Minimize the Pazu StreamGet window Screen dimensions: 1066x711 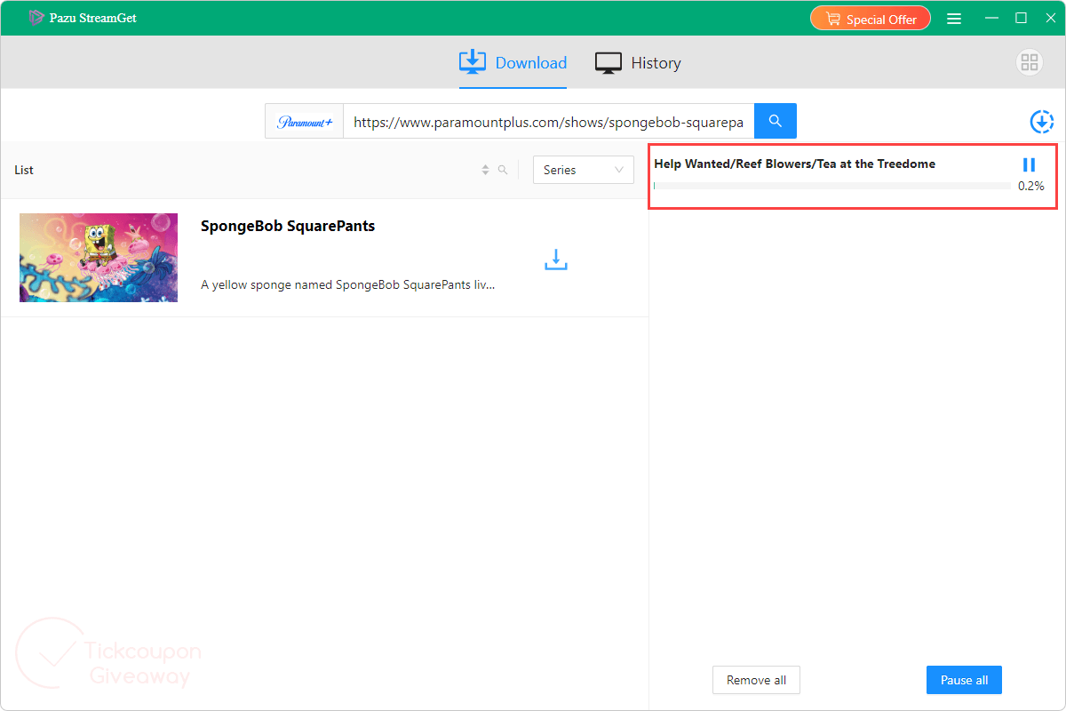(990, 19)
